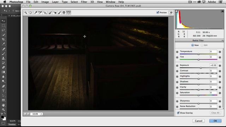Toggle highlight clipping warning on histogram
Viewport: 226px width, 127px height.
coord(222,11)
